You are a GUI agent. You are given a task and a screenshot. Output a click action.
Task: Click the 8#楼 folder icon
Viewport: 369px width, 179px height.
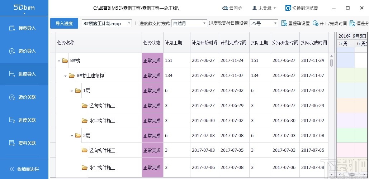65,61
